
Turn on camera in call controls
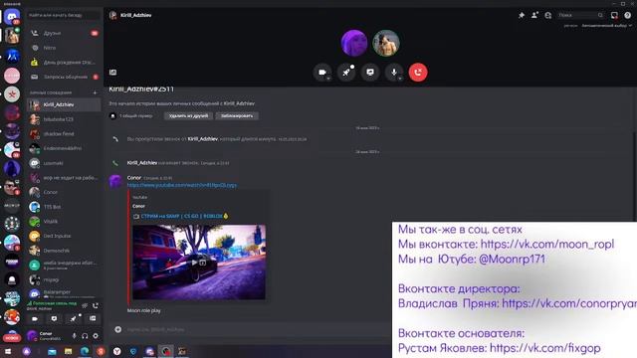point(322,73)
